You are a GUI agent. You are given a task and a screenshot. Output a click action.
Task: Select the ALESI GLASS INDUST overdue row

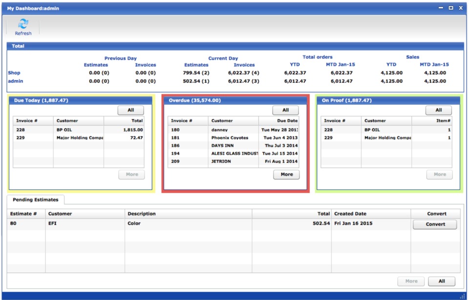(234, 153)
